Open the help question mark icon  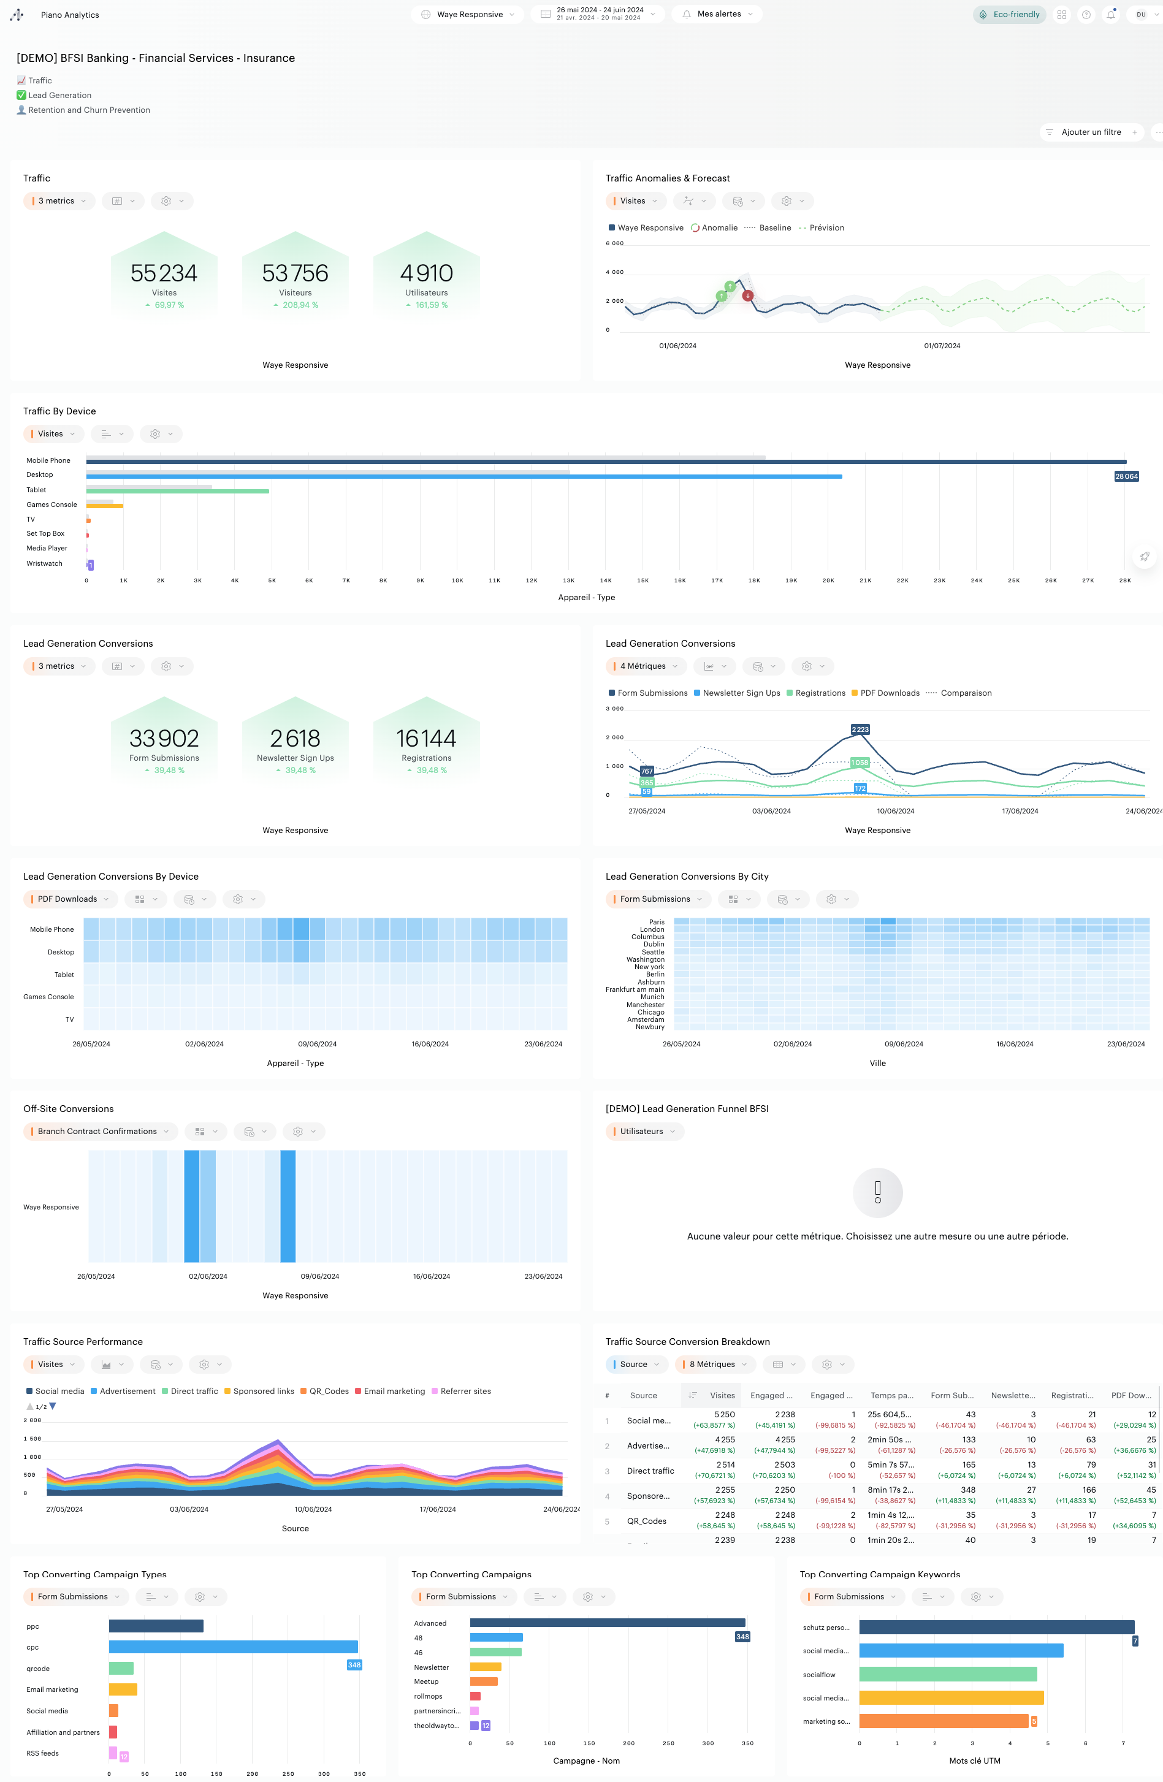coord(1086,14)
